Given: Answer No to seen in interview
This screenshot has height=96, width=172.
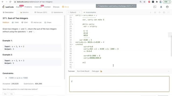Looking at the screenshot, I should (x=12, y=94).
